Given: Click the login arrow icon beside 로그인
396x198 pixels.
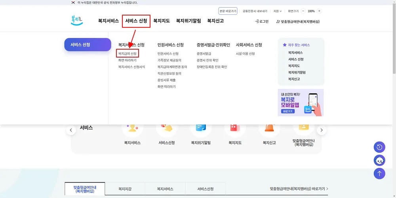Looking at the screenshot, I should coord(257,21).
